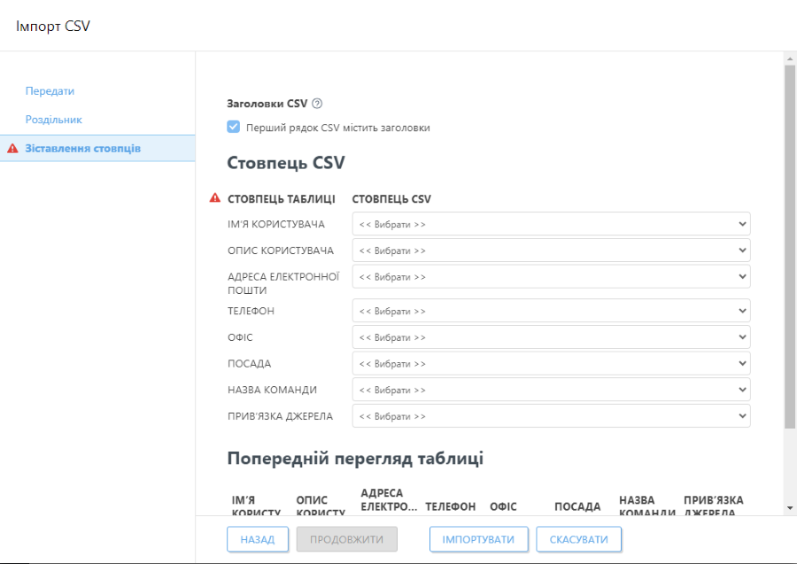Click the warning icon beside Зіставлення стовпців
This screenshot has width=797, height=564.
tap(12, 149)
